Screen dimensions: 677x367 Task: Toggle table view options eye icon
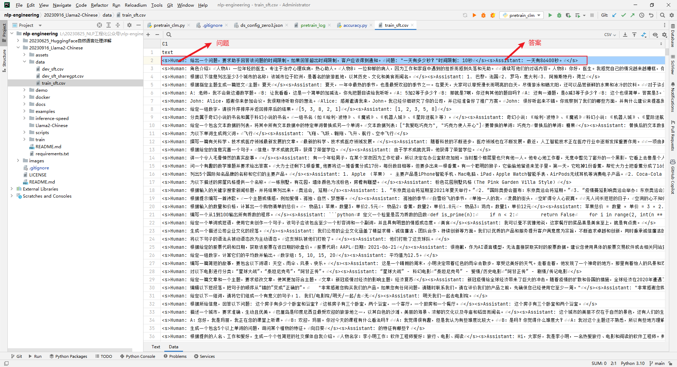(x=655, y=35)
